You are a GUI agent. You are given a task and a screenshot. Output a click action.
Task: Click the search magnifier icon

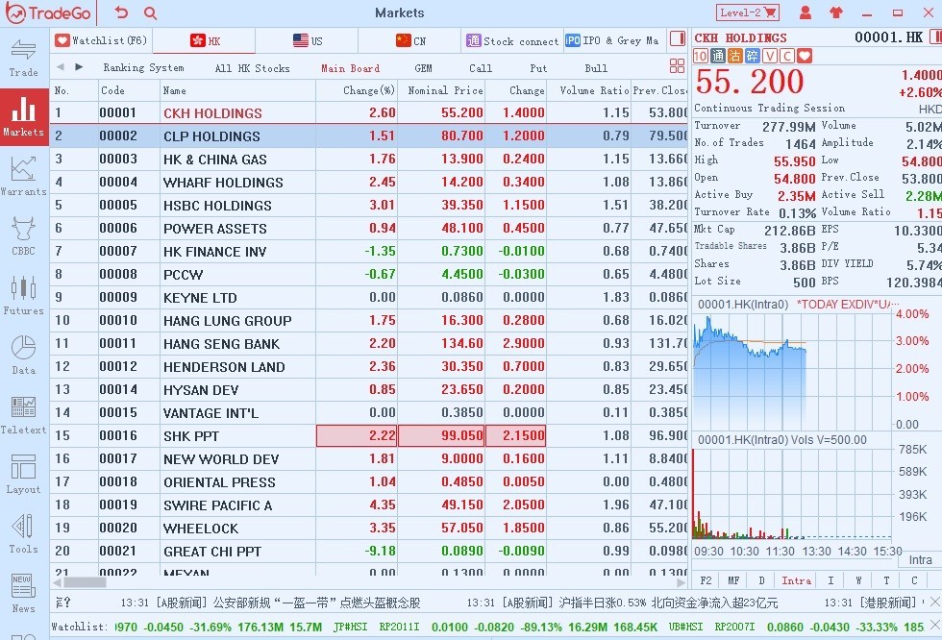(151, 13)
